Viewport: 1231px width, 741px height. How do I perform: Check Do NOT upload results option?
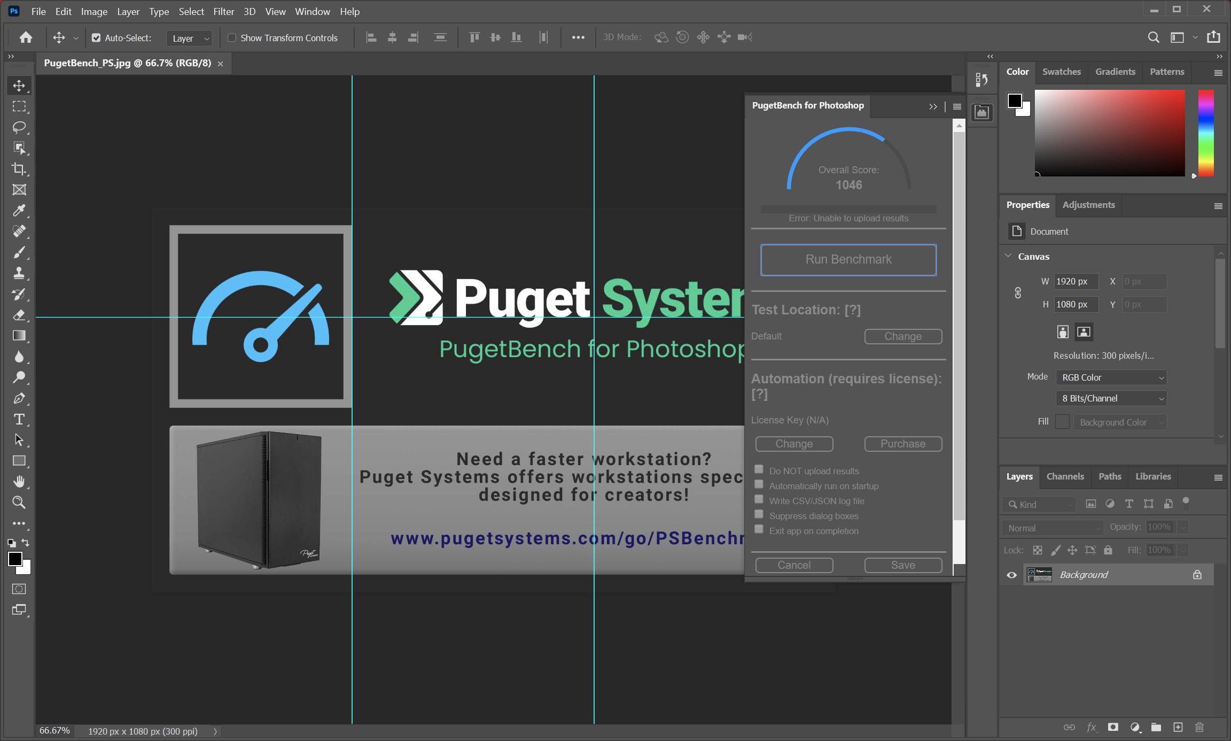coord(759,469)
